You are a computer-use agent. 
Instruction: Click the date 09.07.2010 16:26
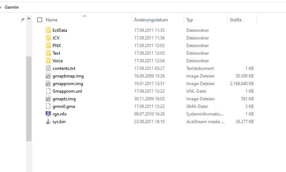pos(149,114)
